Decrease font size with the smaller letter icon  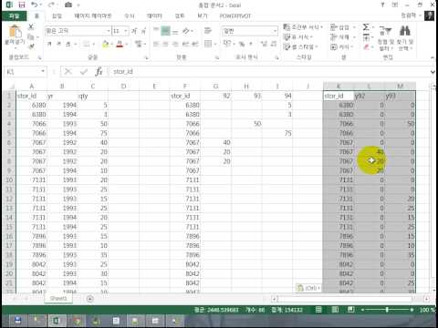(x=143, y=31)
